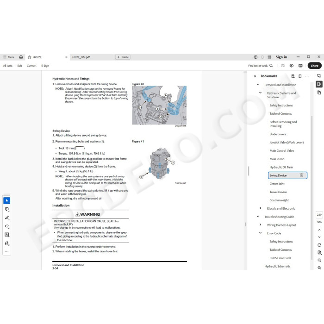The width and height of the screenshot is (324, 324).
Task: Go to the Home icon
Action: point(21,57)
